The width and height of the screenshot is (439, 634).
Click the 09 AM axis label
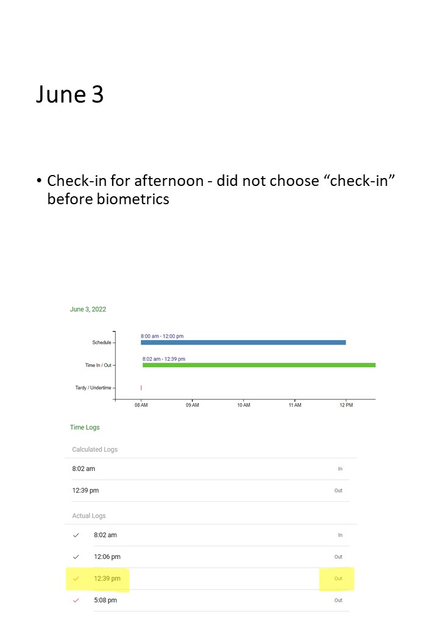click(x=193, y=405)
